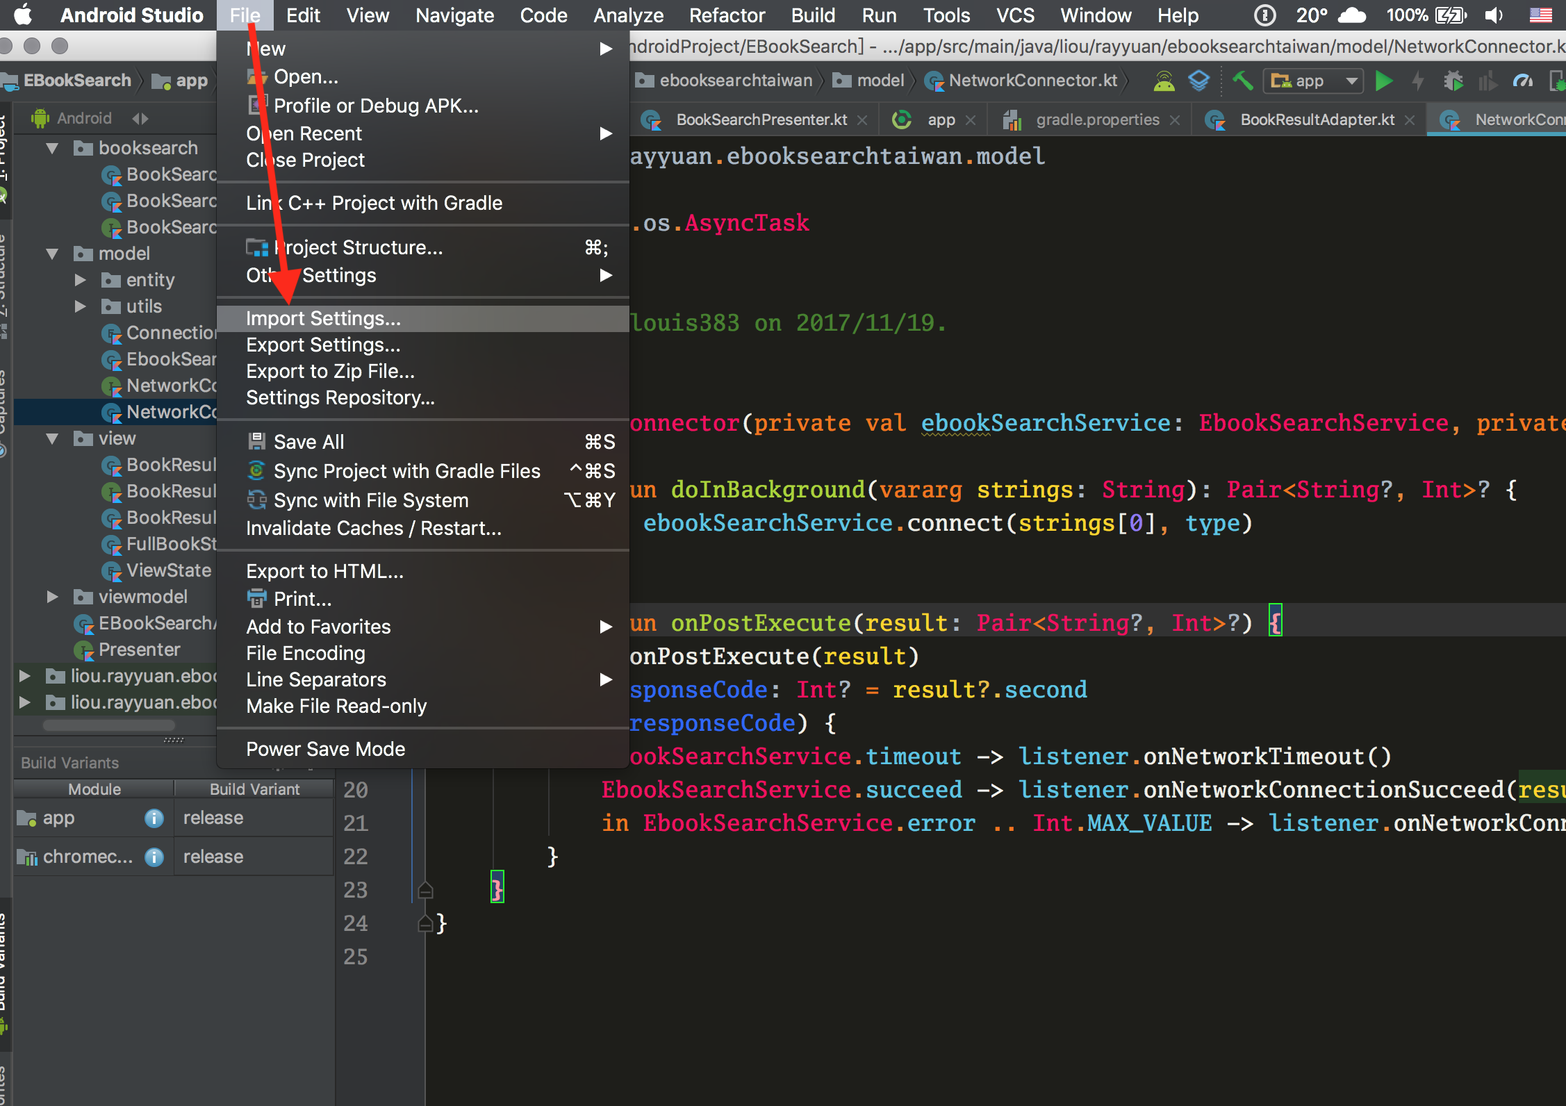Viewport: 1566px width, 1106px height.
Task: Click Sync Project with Gradle Files
Action: tap(422, 471)
